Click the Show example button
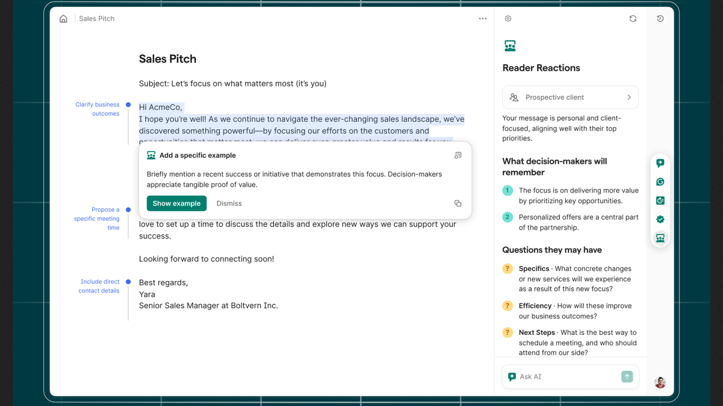The width and height of the screenshot is (723, 406). [176, 204]
